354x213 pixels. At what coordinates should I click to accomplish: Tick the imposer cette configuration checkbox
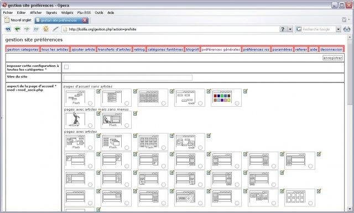(x=66, y=67)
